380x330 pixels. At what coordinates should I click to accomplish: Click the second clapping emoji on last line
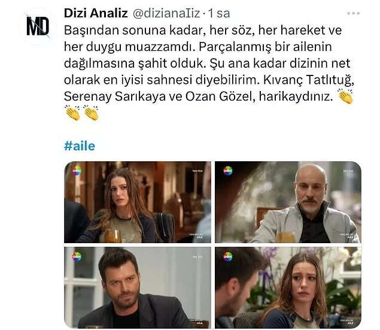pos(90,113)
